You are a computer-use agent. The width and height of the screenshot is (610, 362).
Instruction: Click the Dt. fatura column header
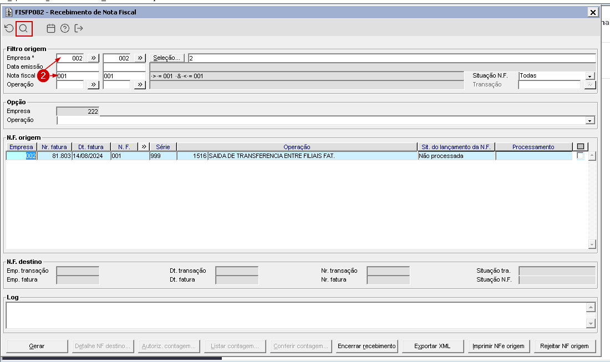coord(91,146)
